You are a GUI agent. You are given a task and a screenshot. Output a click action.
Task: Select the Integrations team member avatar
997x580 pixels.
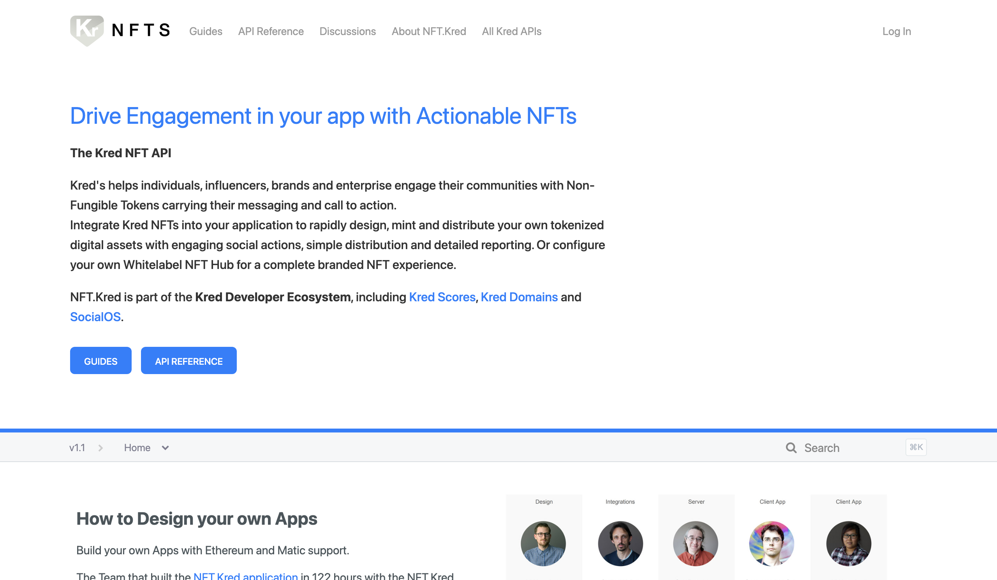pyautogui.click(x=620, y=544)
